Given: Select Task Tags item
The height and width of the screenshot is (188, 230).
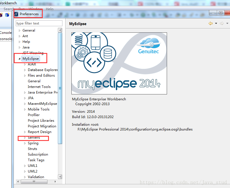Looking at the screenshot, I should (x=36, y=160).
